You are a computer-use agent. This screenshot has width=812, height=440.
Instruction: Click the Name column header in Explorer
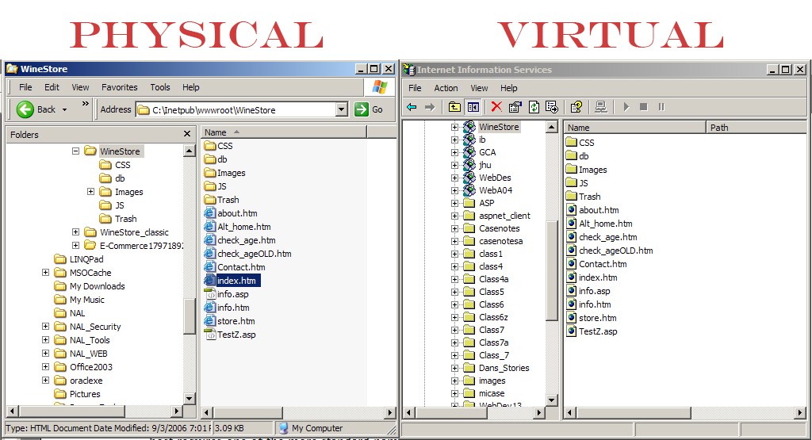(x=284, y=132)
